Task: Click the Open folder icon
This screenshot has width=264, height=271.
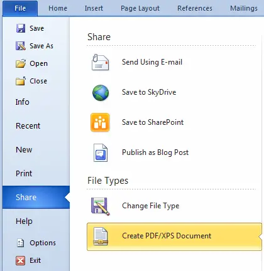Action: [21, 63]
